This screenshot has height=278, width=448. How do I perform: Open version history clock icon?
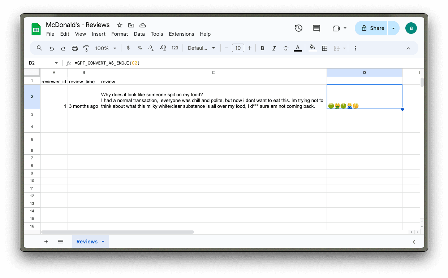298,28
